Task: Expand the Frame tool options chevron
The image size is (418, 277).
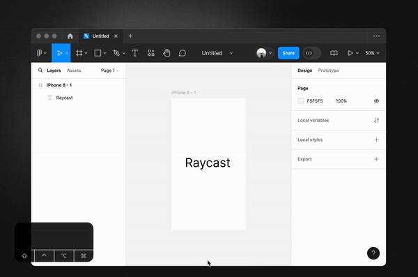Action: click(x=86, y=53)
